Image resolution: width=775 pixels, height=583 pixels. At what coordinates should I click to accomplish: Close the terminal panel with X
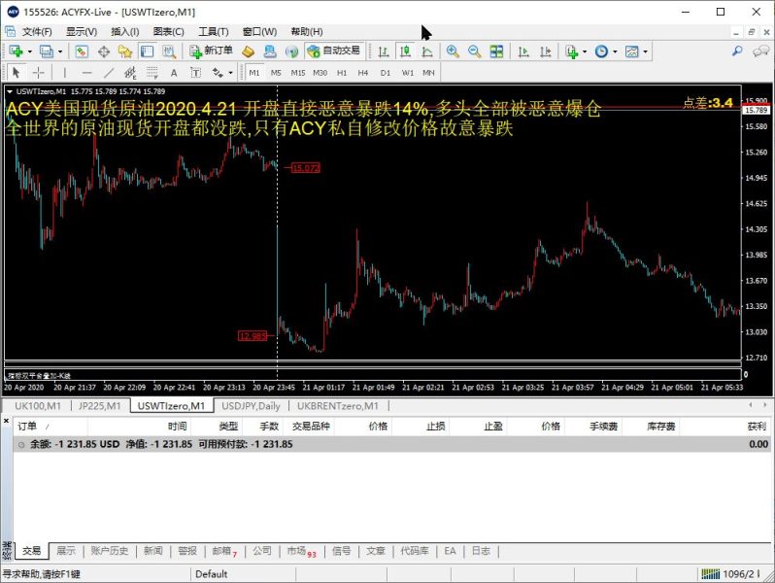(x=7, y=421)
